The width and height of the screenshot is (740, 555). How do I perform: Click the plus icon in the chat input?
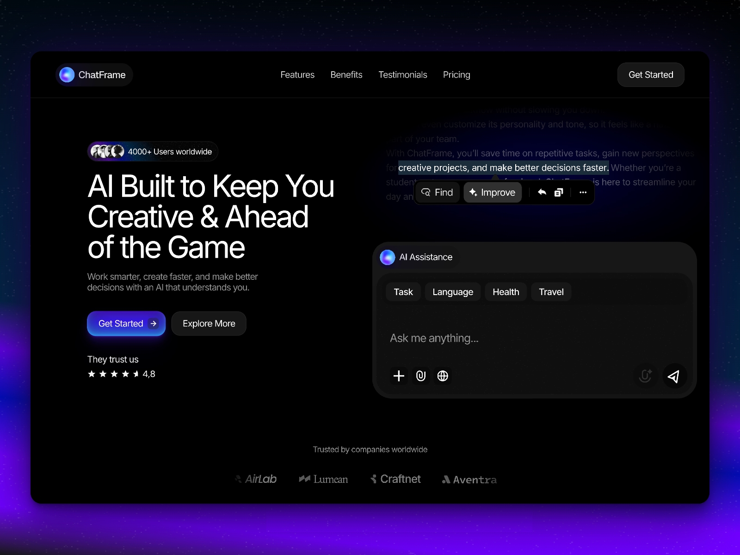tap(398, 376)
